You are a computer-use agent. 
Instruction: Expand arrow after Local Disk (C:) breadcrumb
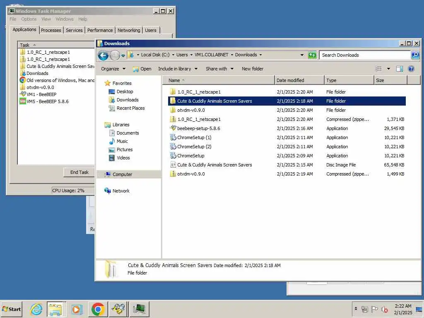tap(173, 55)
